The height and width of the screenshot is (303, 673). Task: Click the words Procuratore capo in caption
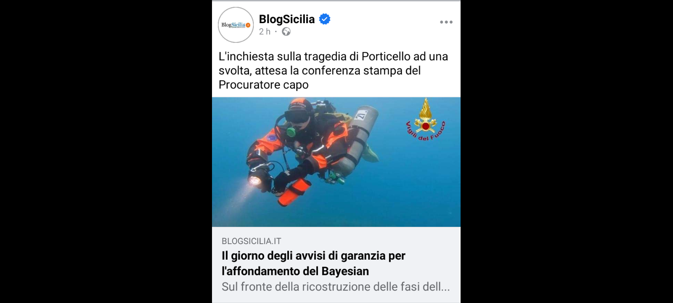point(263,85)
